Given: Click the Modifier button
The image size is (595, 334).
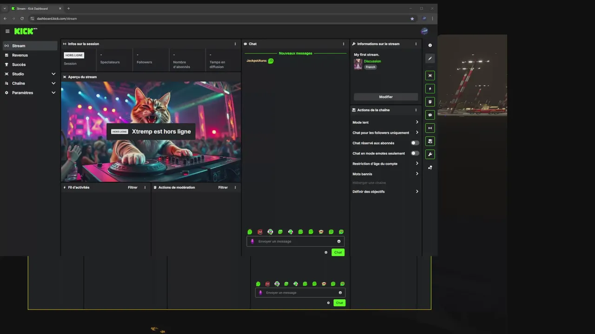Looking at the screenshot, I should point(386,97).
